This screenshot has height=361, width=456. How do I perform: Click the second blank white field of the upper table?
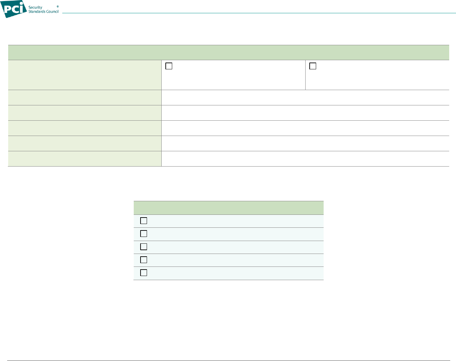(305, 113)
